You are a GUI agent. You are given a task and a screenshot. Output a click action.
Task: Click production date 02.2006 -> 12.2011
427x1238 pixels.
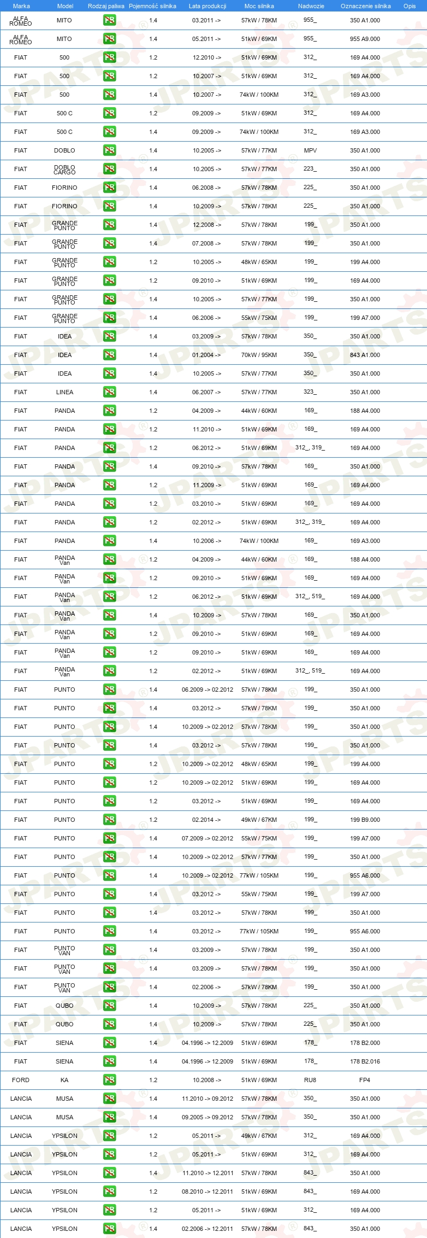207,1229
